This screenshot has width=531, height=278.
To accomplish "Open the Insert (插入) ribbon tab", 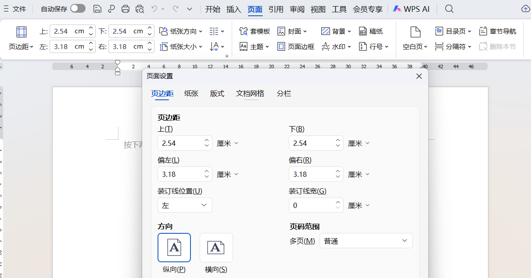I will (x=233, y=9).
